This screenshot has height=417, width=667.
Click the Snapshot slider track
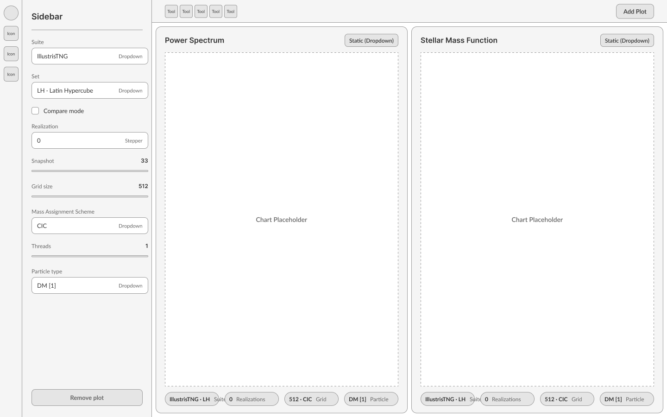tap(90, 171)
